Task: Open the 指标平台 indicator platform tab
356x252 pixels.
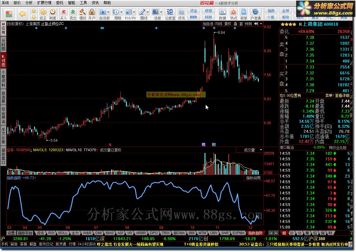Action: (x=25, y=233)
